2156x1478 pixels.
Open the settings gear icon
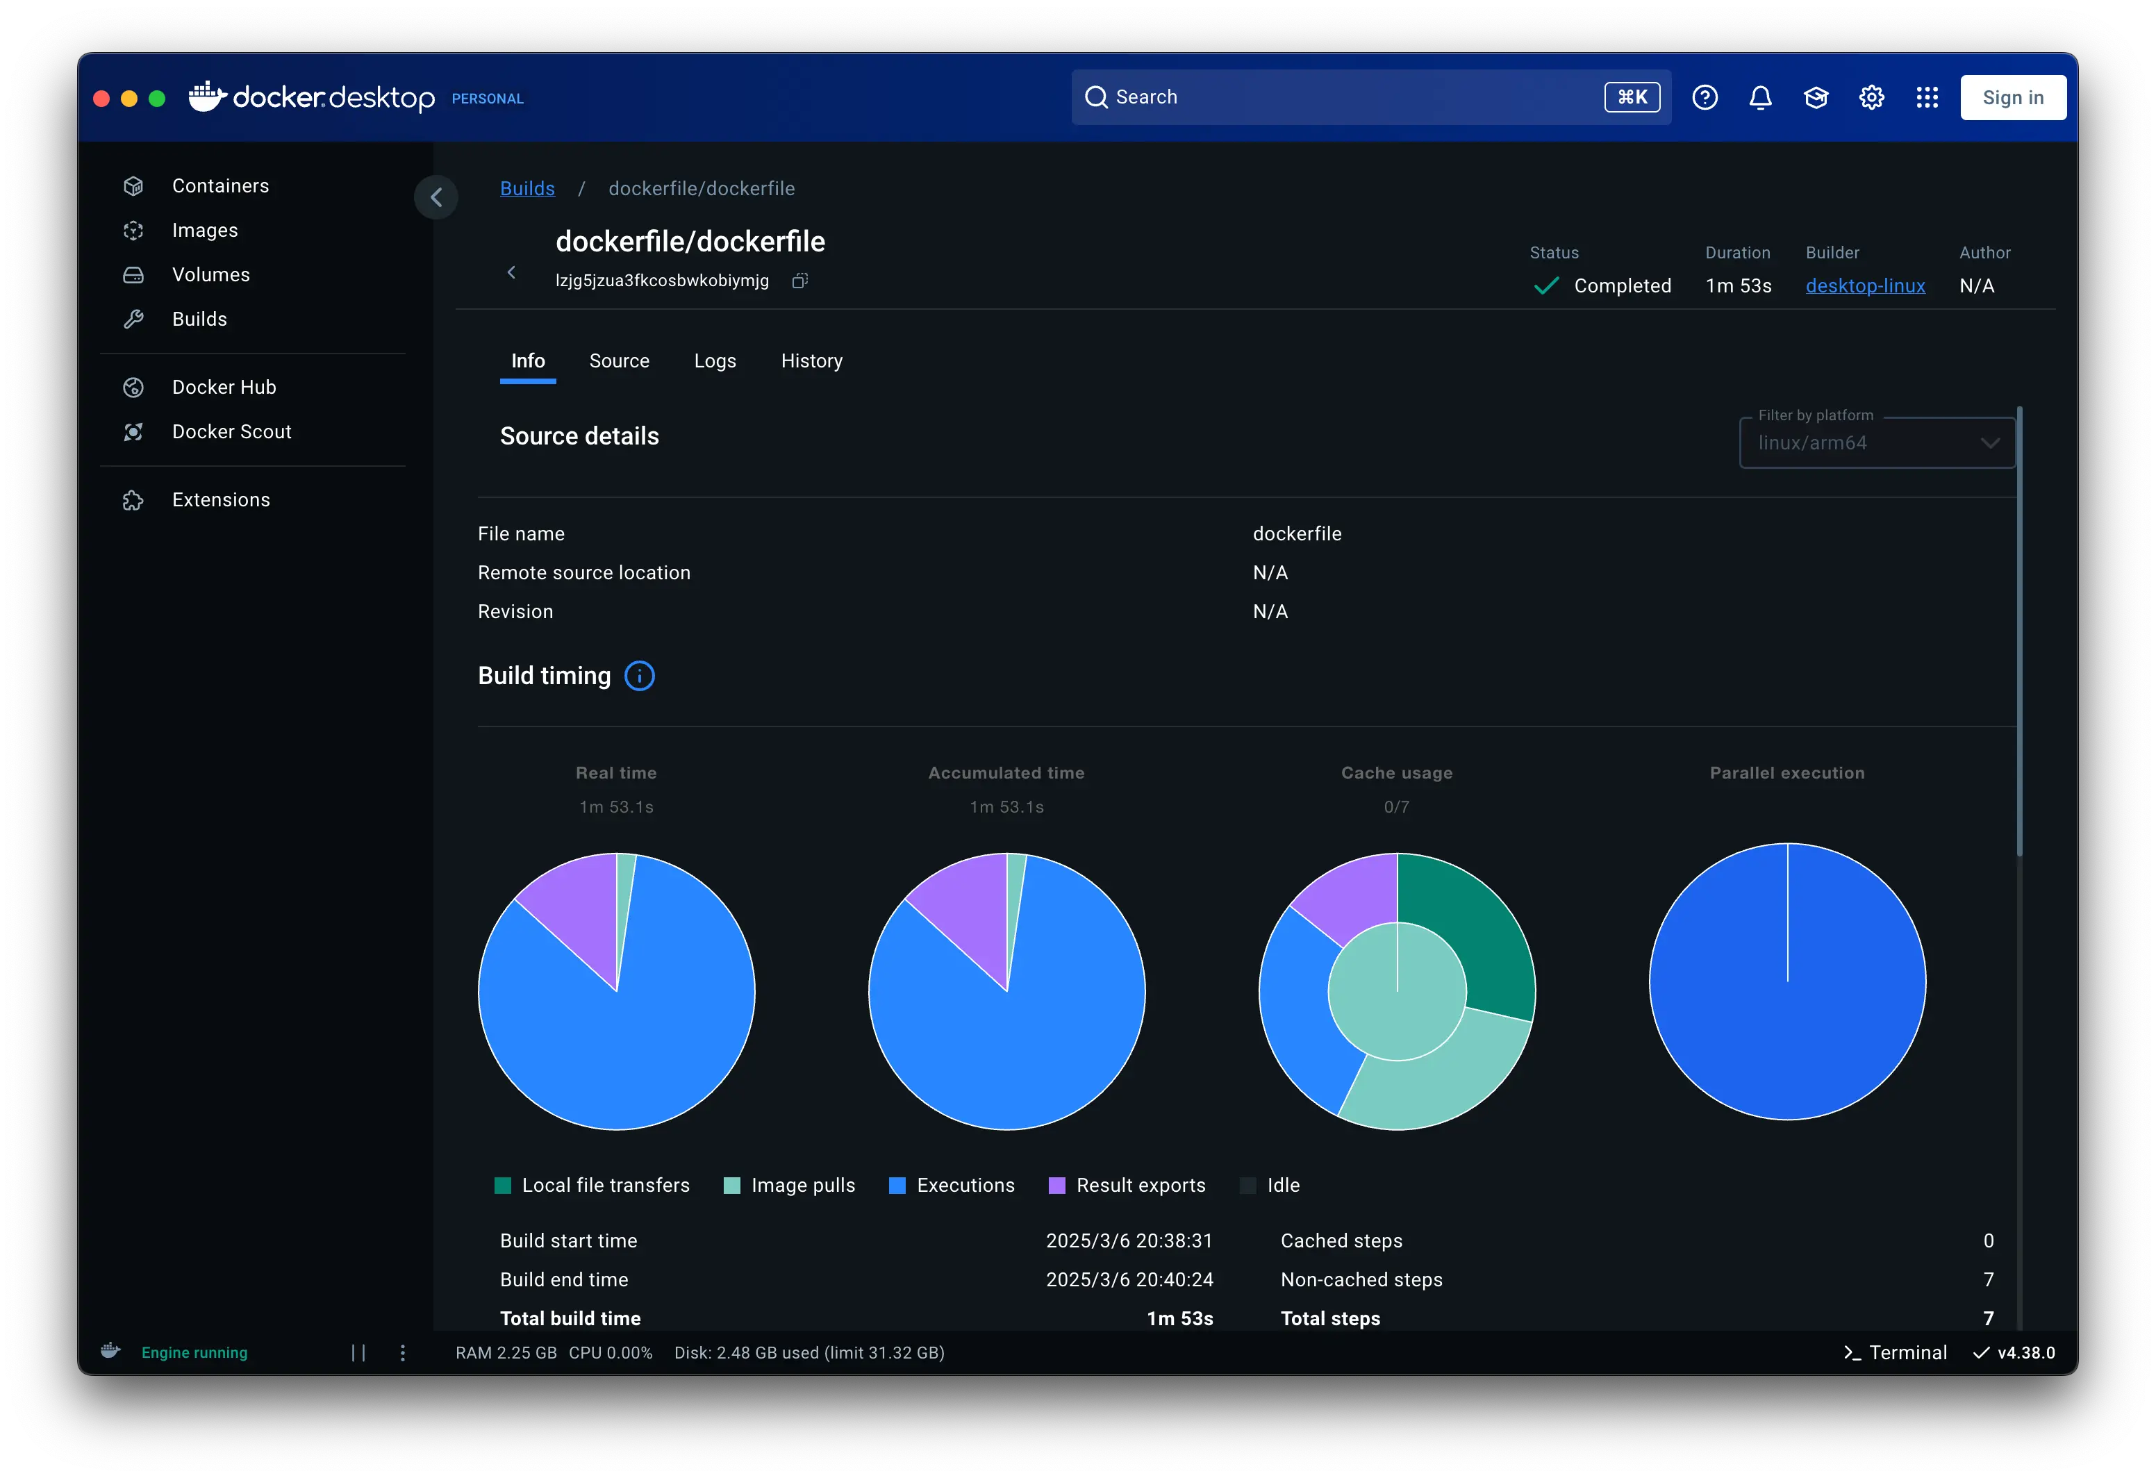1871,97
